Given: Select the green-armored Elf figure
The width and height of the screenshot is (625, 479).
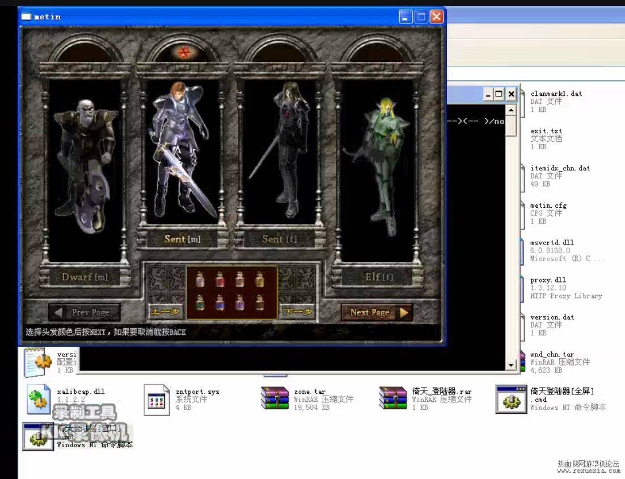Looking at the screenshot, I should (x=378, y=166).
